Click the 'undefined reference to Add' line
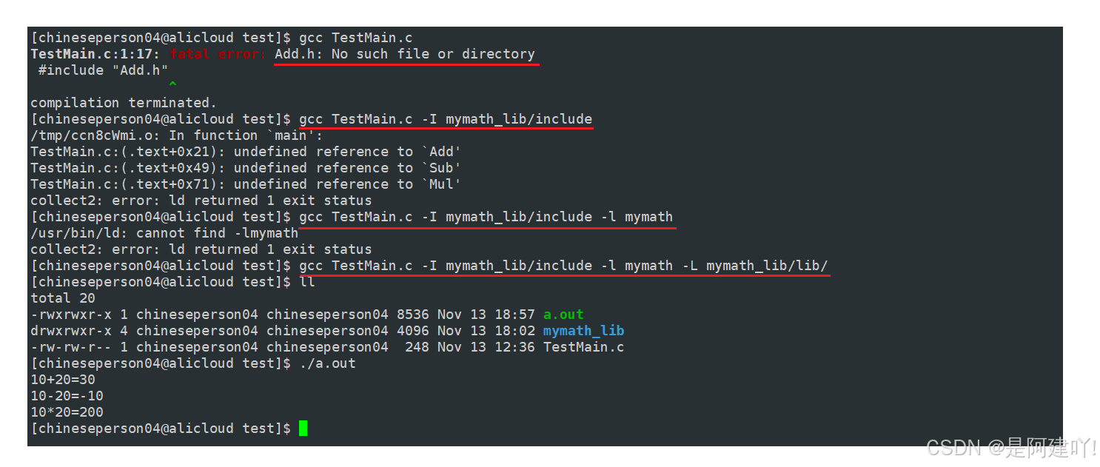Screen dimensions: 1100x467 point(246,152)
